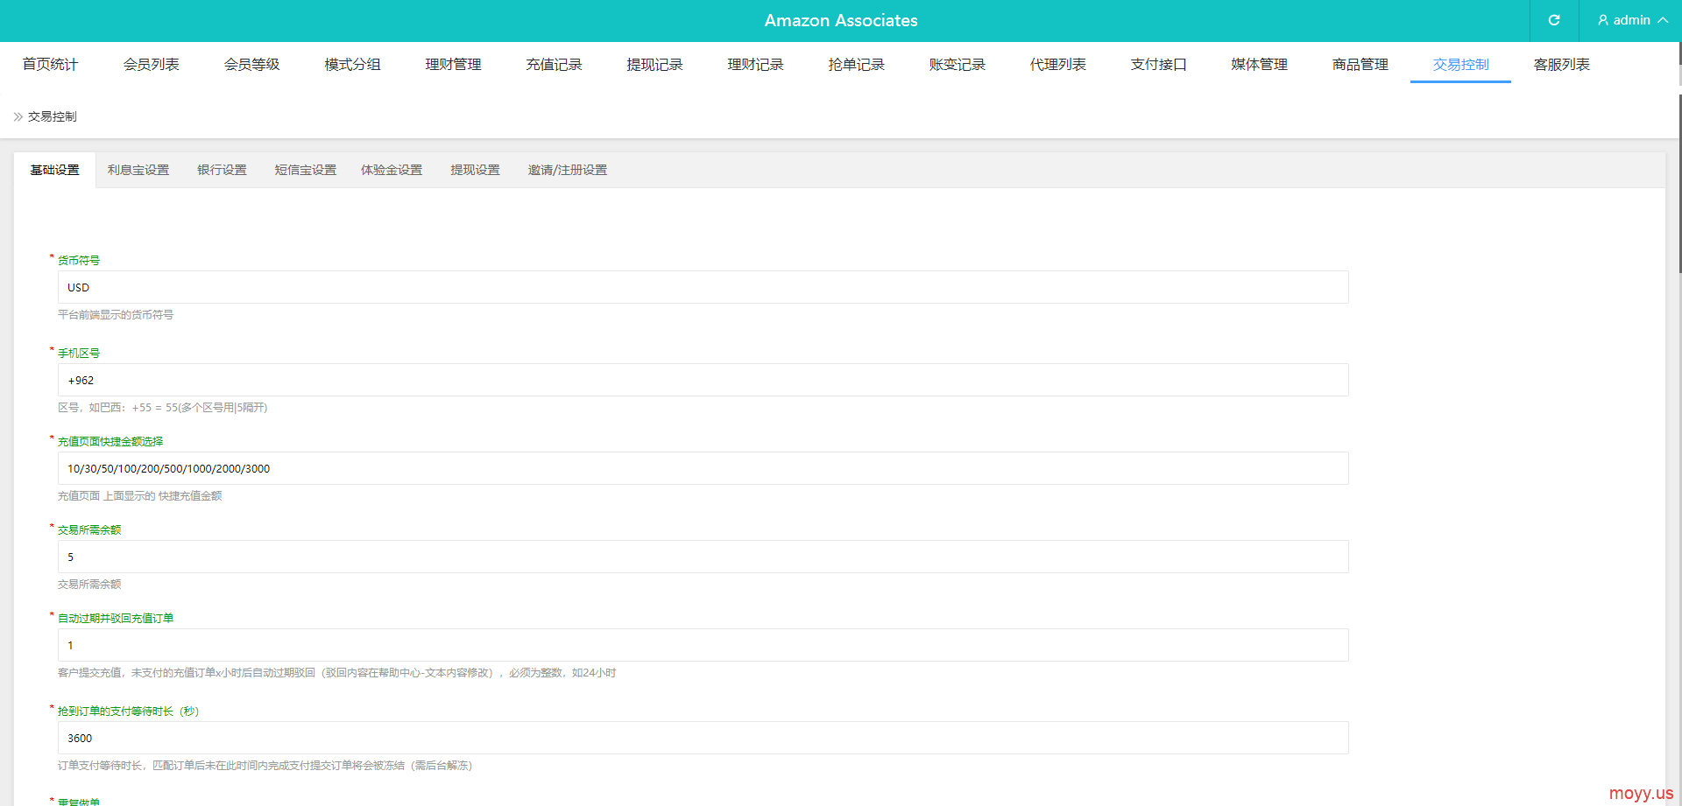Image resolution: width=1682 pixels, height=806 pixels.
Task: Open 代理列表 menu
Action: (1057, 64)
